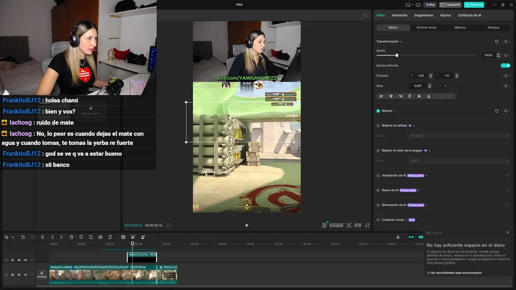
Task: Reset the Mezcla settings
Action: pos(497,111)
